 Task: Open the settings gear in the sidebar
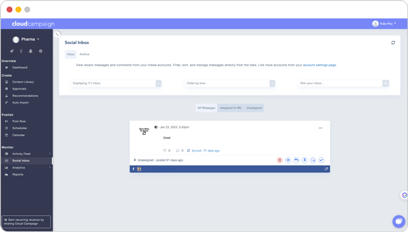[40, 51]
